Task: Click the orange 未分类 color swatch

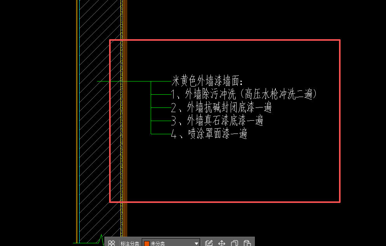Action: pyautogui.click(x=147, y=244)
